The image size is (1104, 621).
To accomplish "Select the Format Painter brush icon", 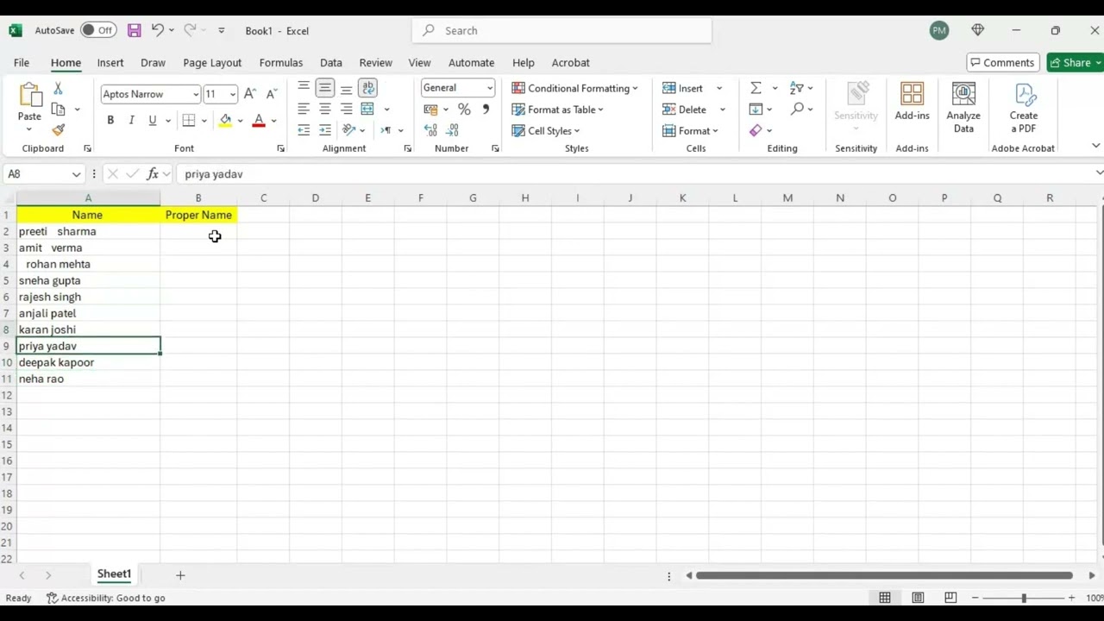I will [58, 130].
